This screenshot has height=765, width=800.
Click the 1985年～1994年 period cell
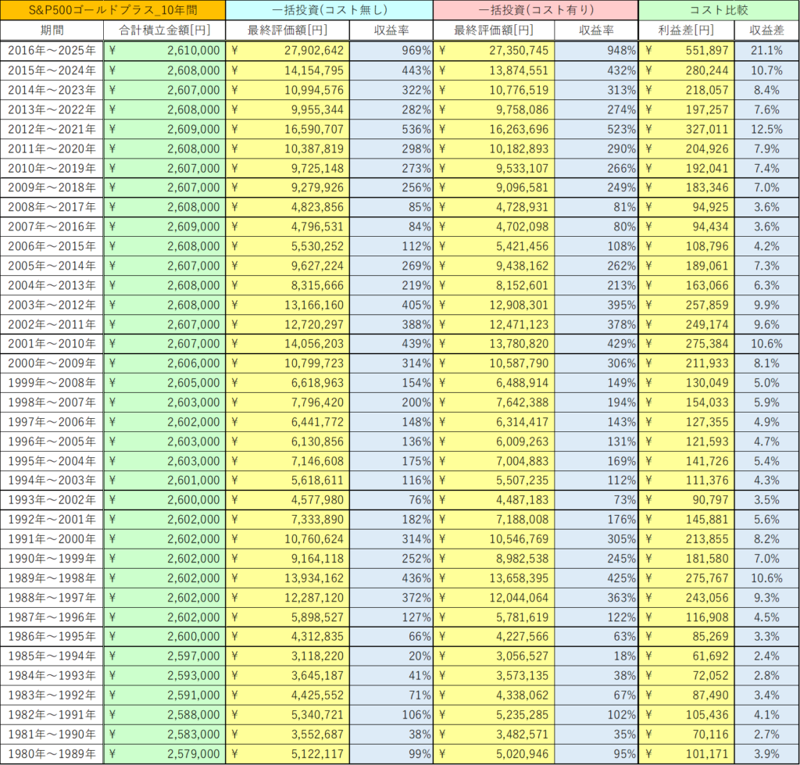52,656
